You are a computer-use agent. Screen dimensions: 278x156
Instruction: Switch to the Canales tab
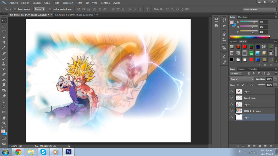[x=242, y=69]
